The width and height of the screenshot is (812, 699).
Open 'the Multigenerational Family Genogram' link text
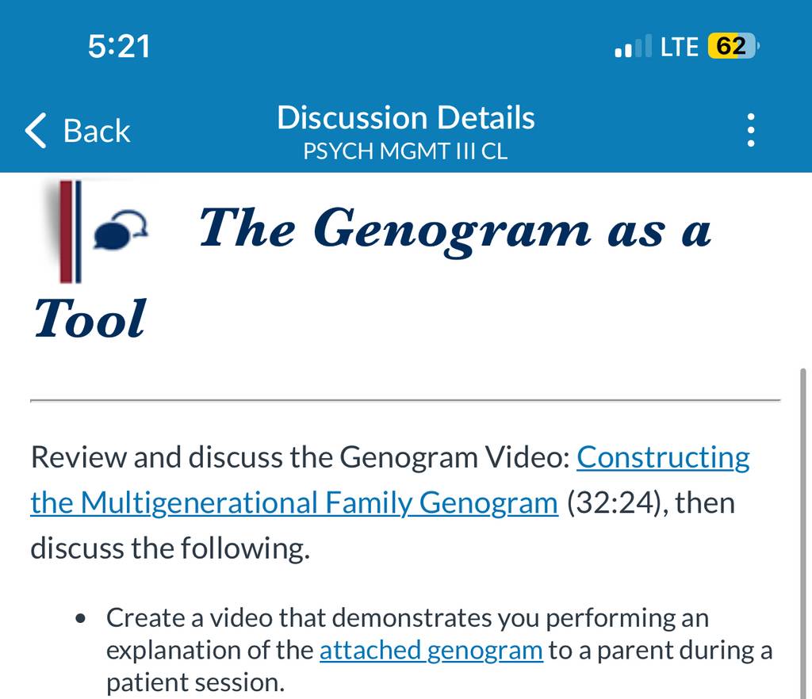tap(294, 503)
